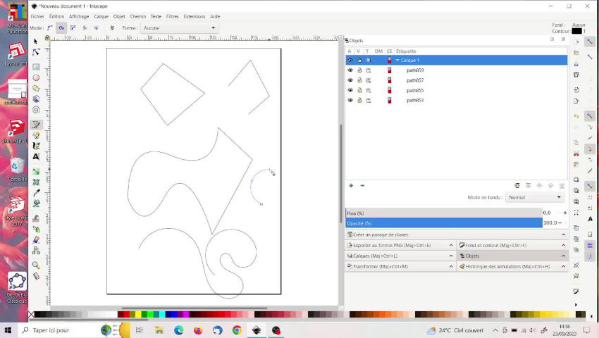This screenshot has width=599, height=338.
Task: Select the Text tool
Action: pyautogui.click(x=36, y=156)
